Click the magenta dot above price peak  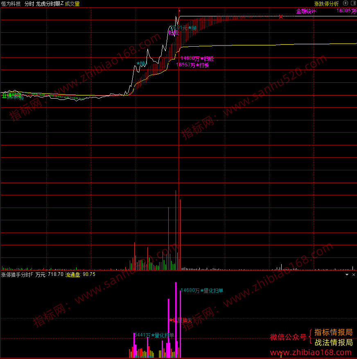click(x=179, y=11)
